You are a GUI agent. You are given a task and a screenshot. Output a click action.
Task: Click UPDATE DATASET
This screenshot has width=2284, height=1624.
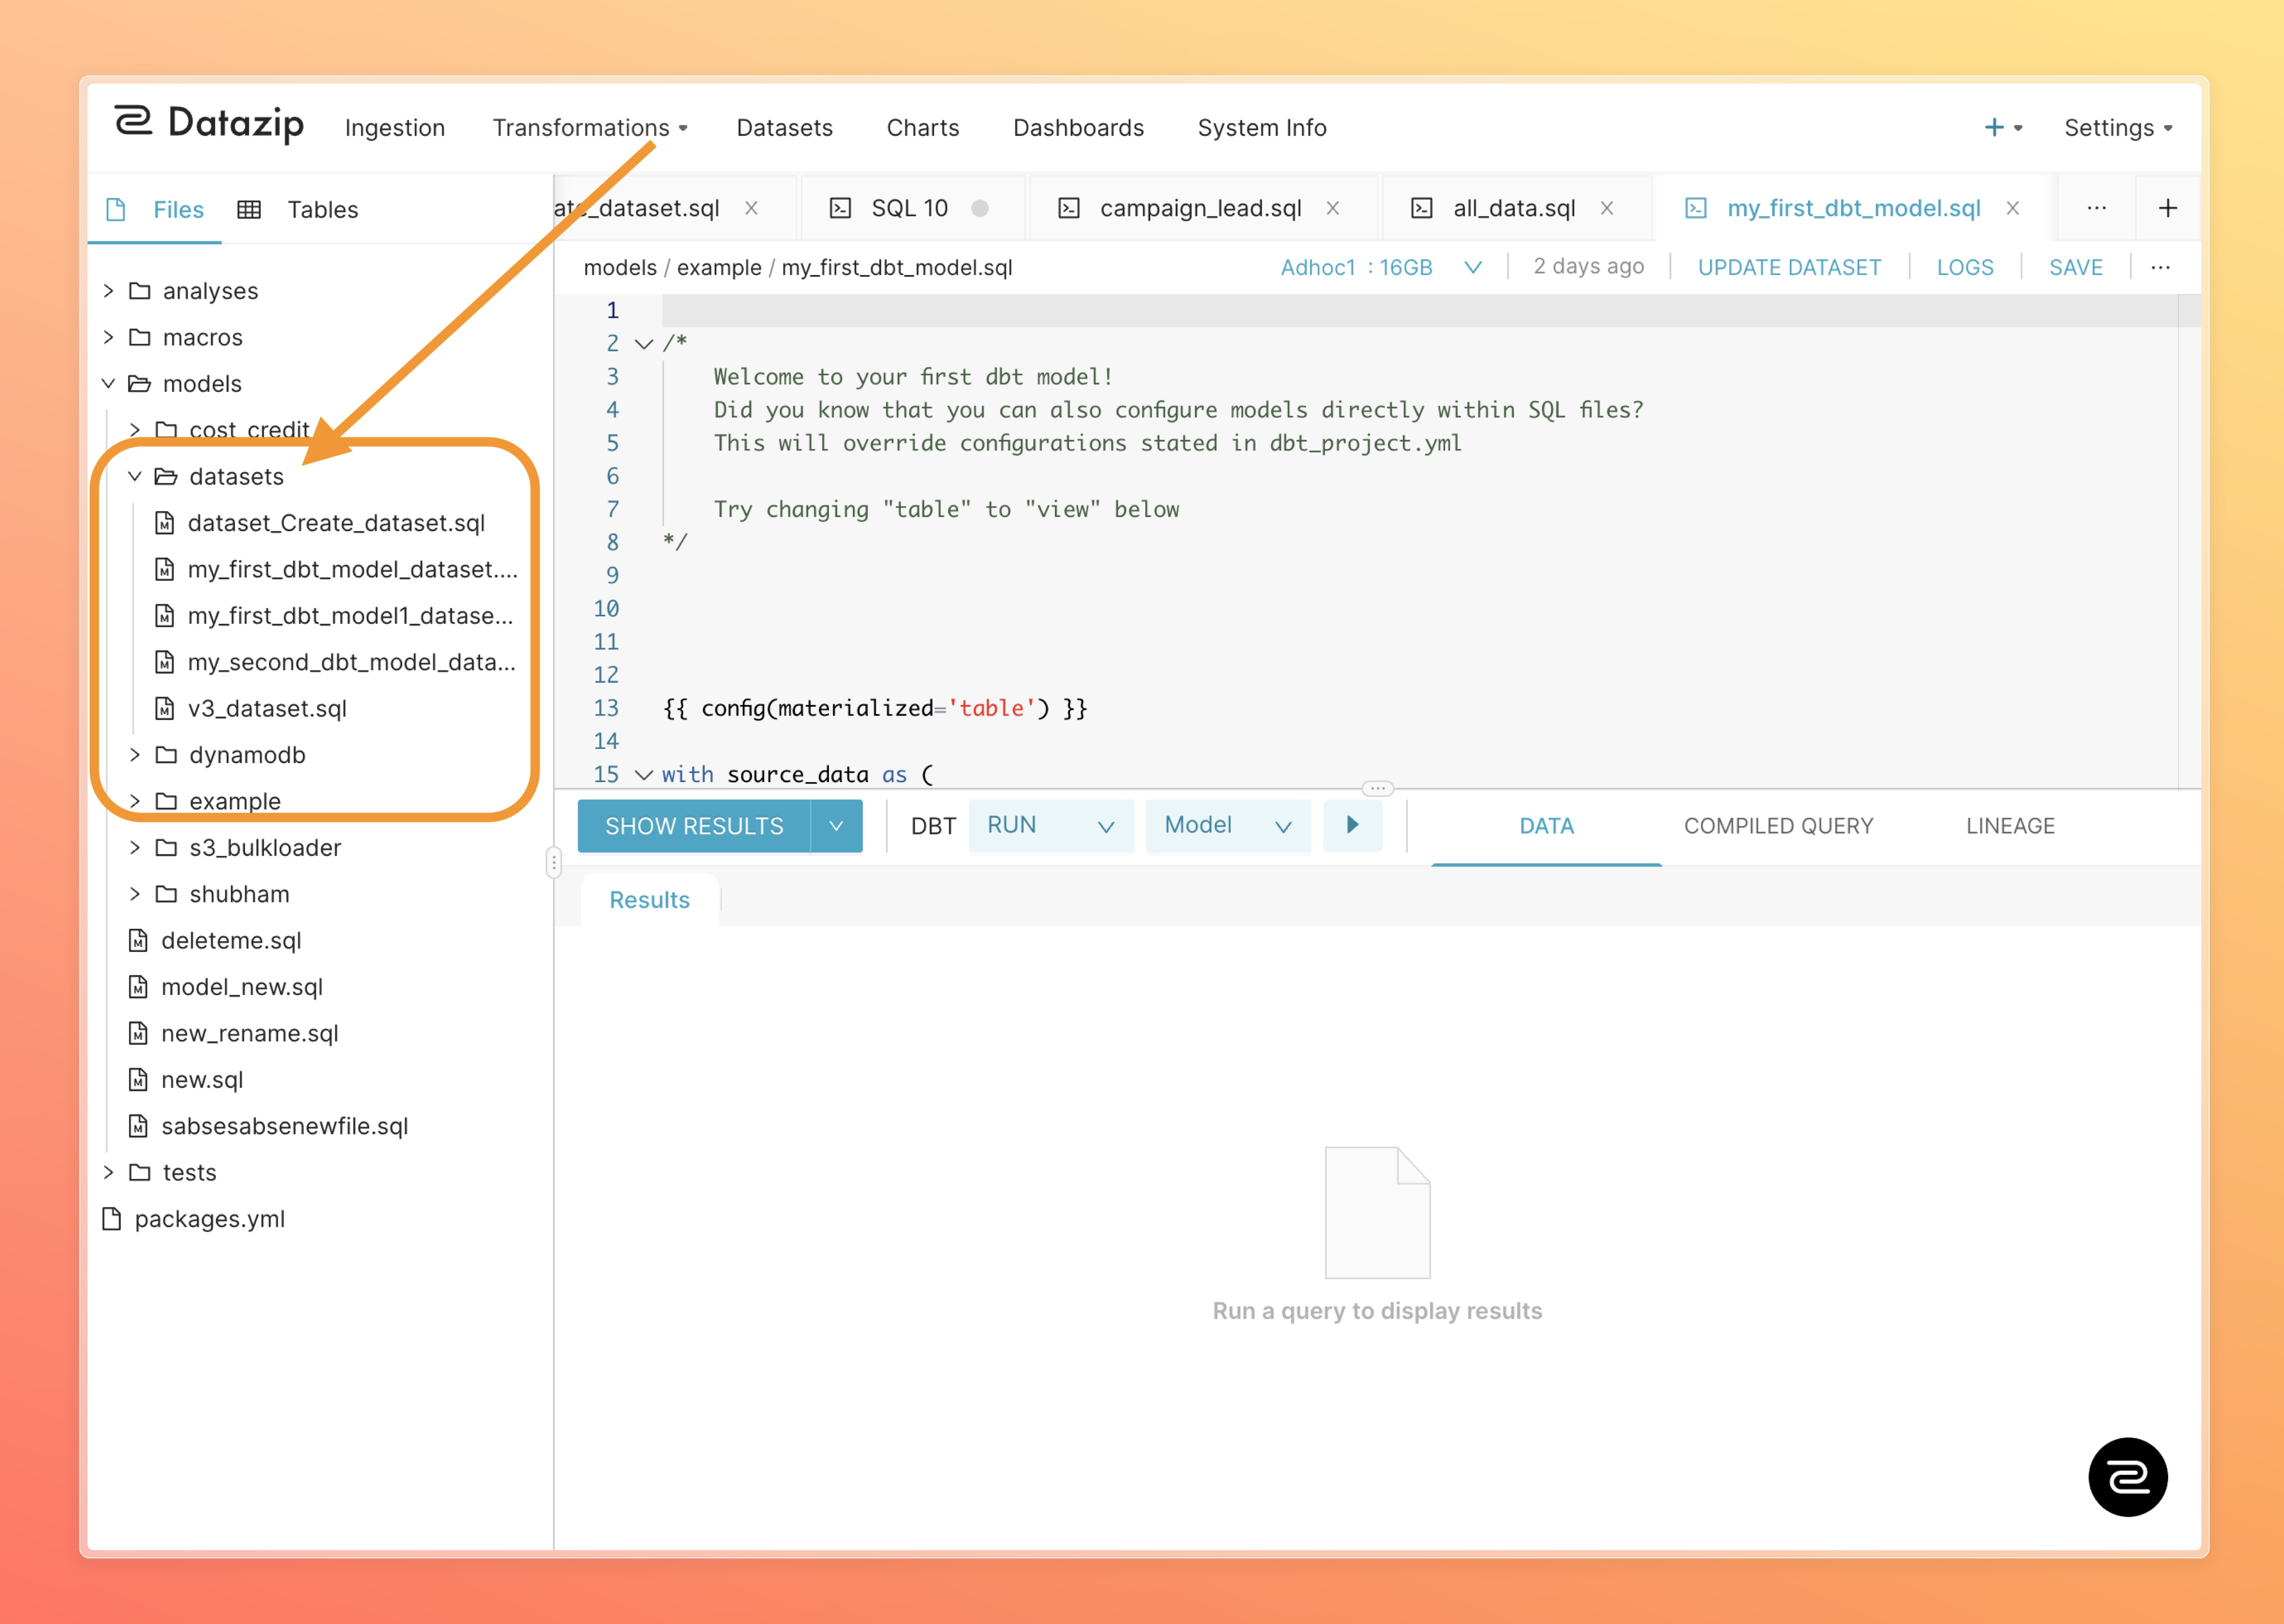[1789, 267]
